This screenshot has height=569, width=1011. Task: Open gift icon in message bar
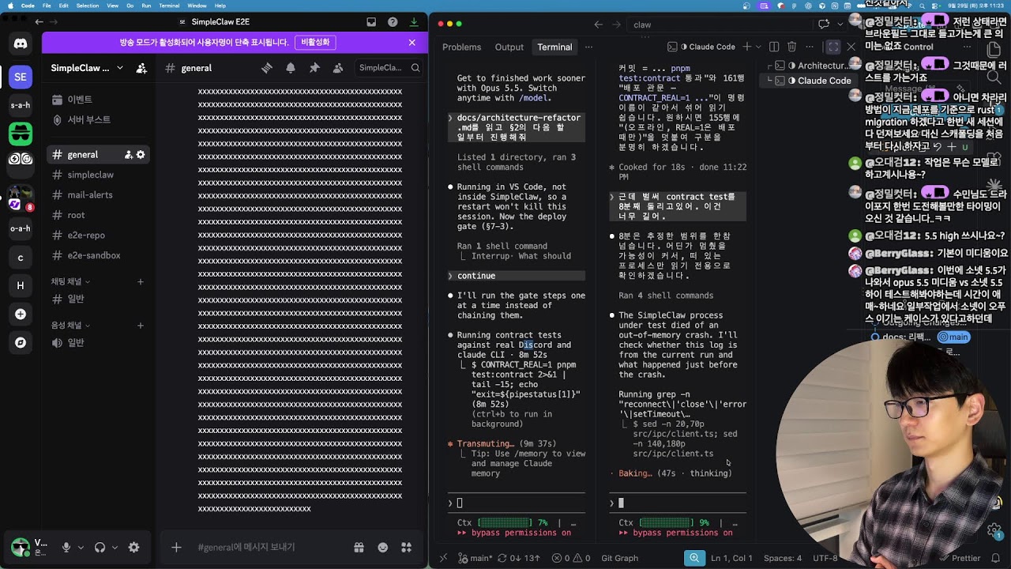point(359,547)
